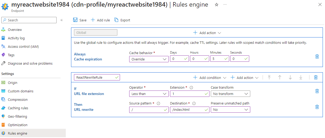This screenshot has width=325, height=138.
Task: Click the Cache expiration label
Action: pos(88,59)
